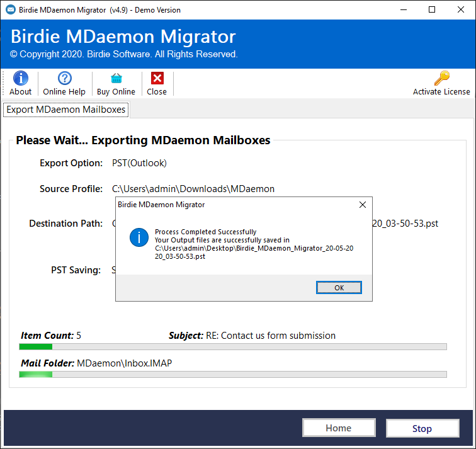The width and height of the screenshot is (476, 449).
Task: Click the Process Completed Successfully message
Action: coord(205,232)
